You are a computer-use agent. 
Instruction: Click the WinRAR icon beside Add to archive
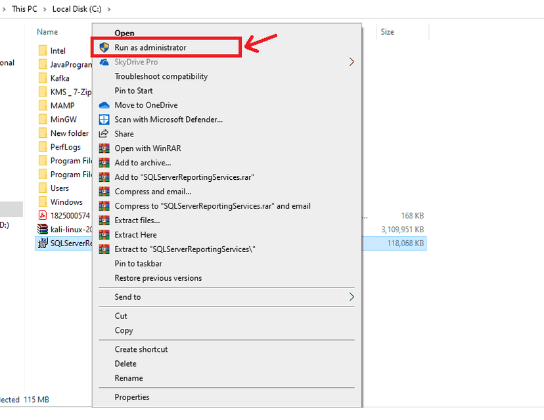click(x=103, y=163)
